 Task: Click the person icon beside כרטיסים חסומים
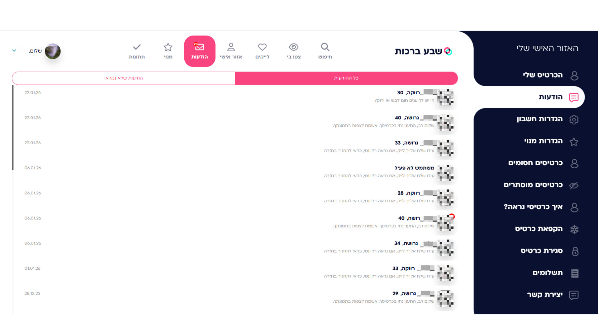[574, 163]
